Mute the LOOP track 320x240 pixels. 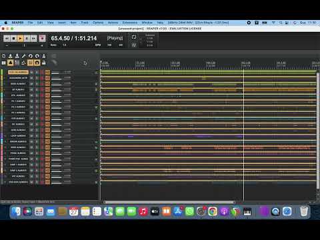[x=31, y=136]
